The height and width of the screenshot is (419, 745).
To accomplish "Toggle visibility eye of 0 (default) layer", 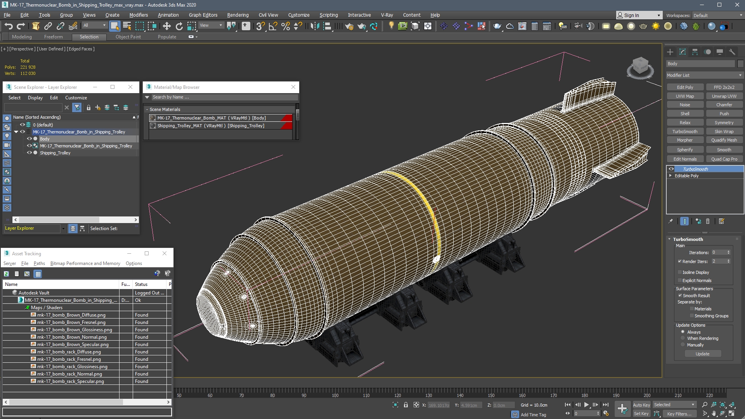I will click(23, 125).
